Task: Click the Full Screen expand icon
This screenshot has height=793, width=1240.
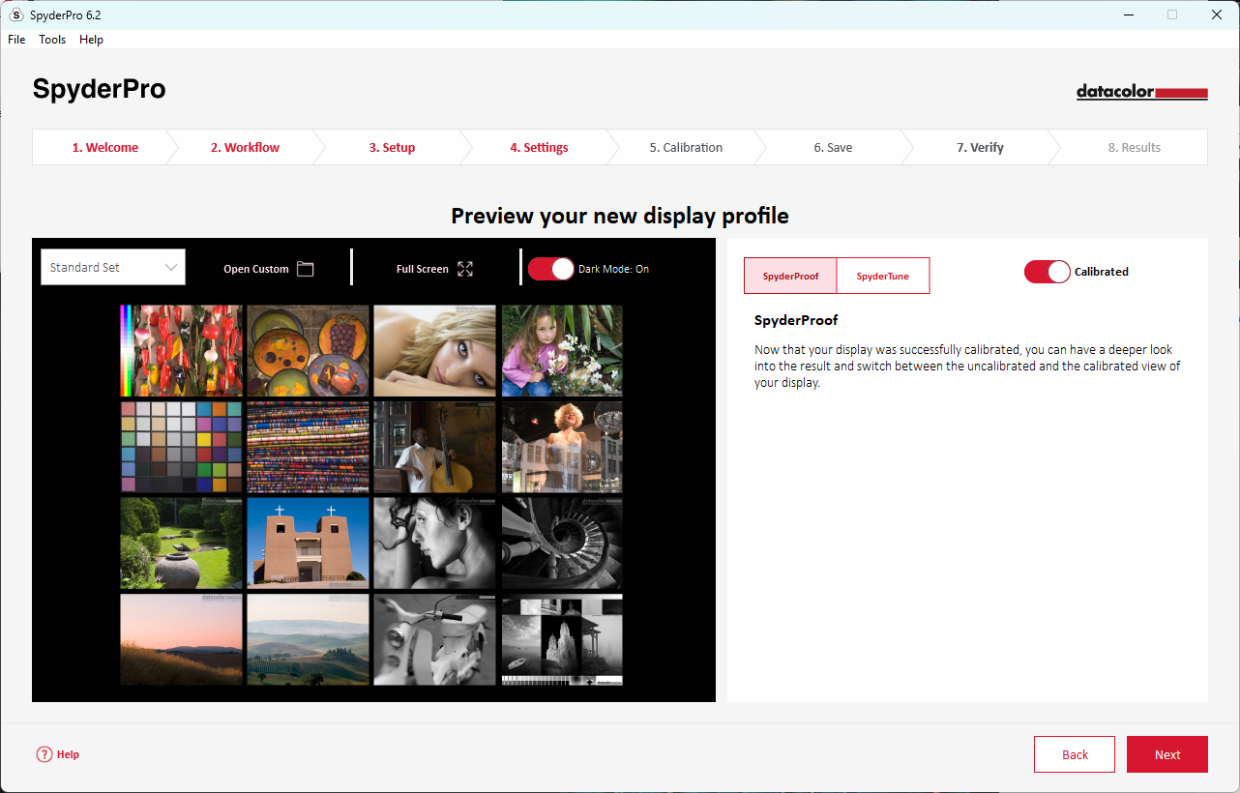Action: point(465,269)
